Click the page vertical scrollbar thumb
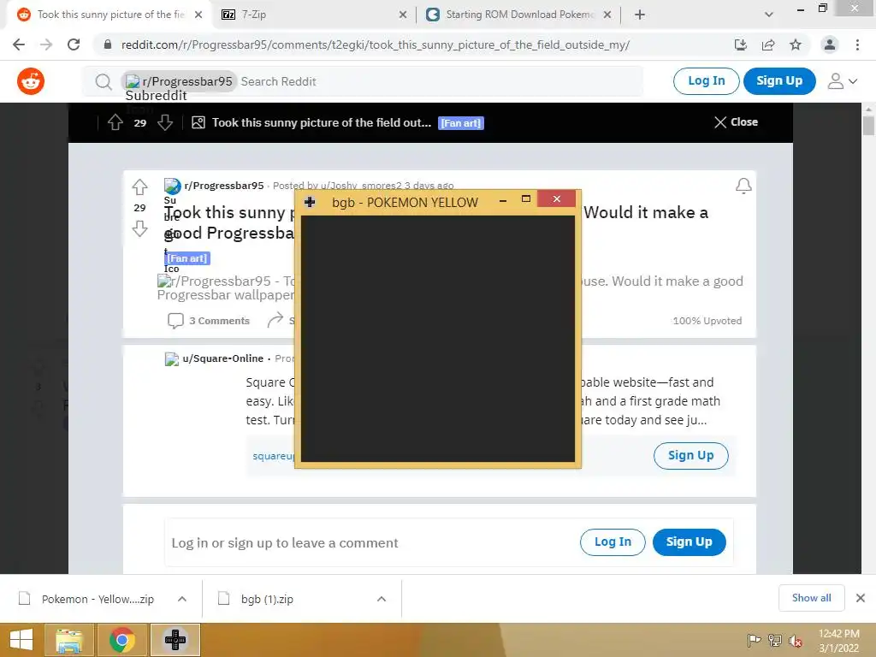This screenshot has width=876, height=657. 868,125
